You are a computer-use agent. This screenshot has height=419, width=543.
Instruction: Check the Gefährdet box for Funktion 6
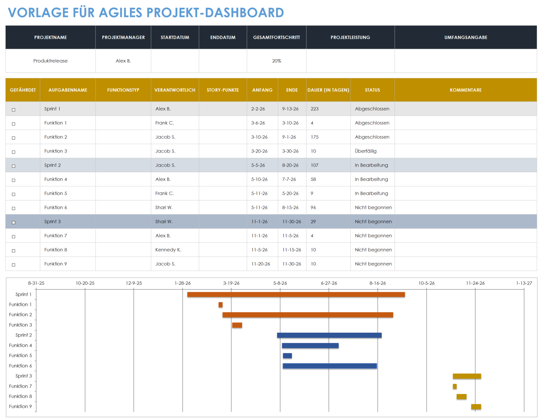point(14,208)
